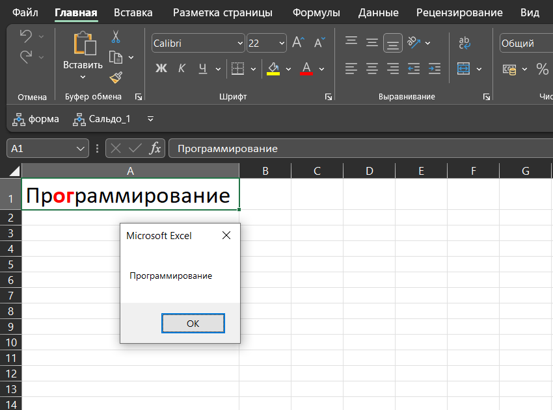
Task: Confirm formula entry checkmark icon
Action: 135,148
